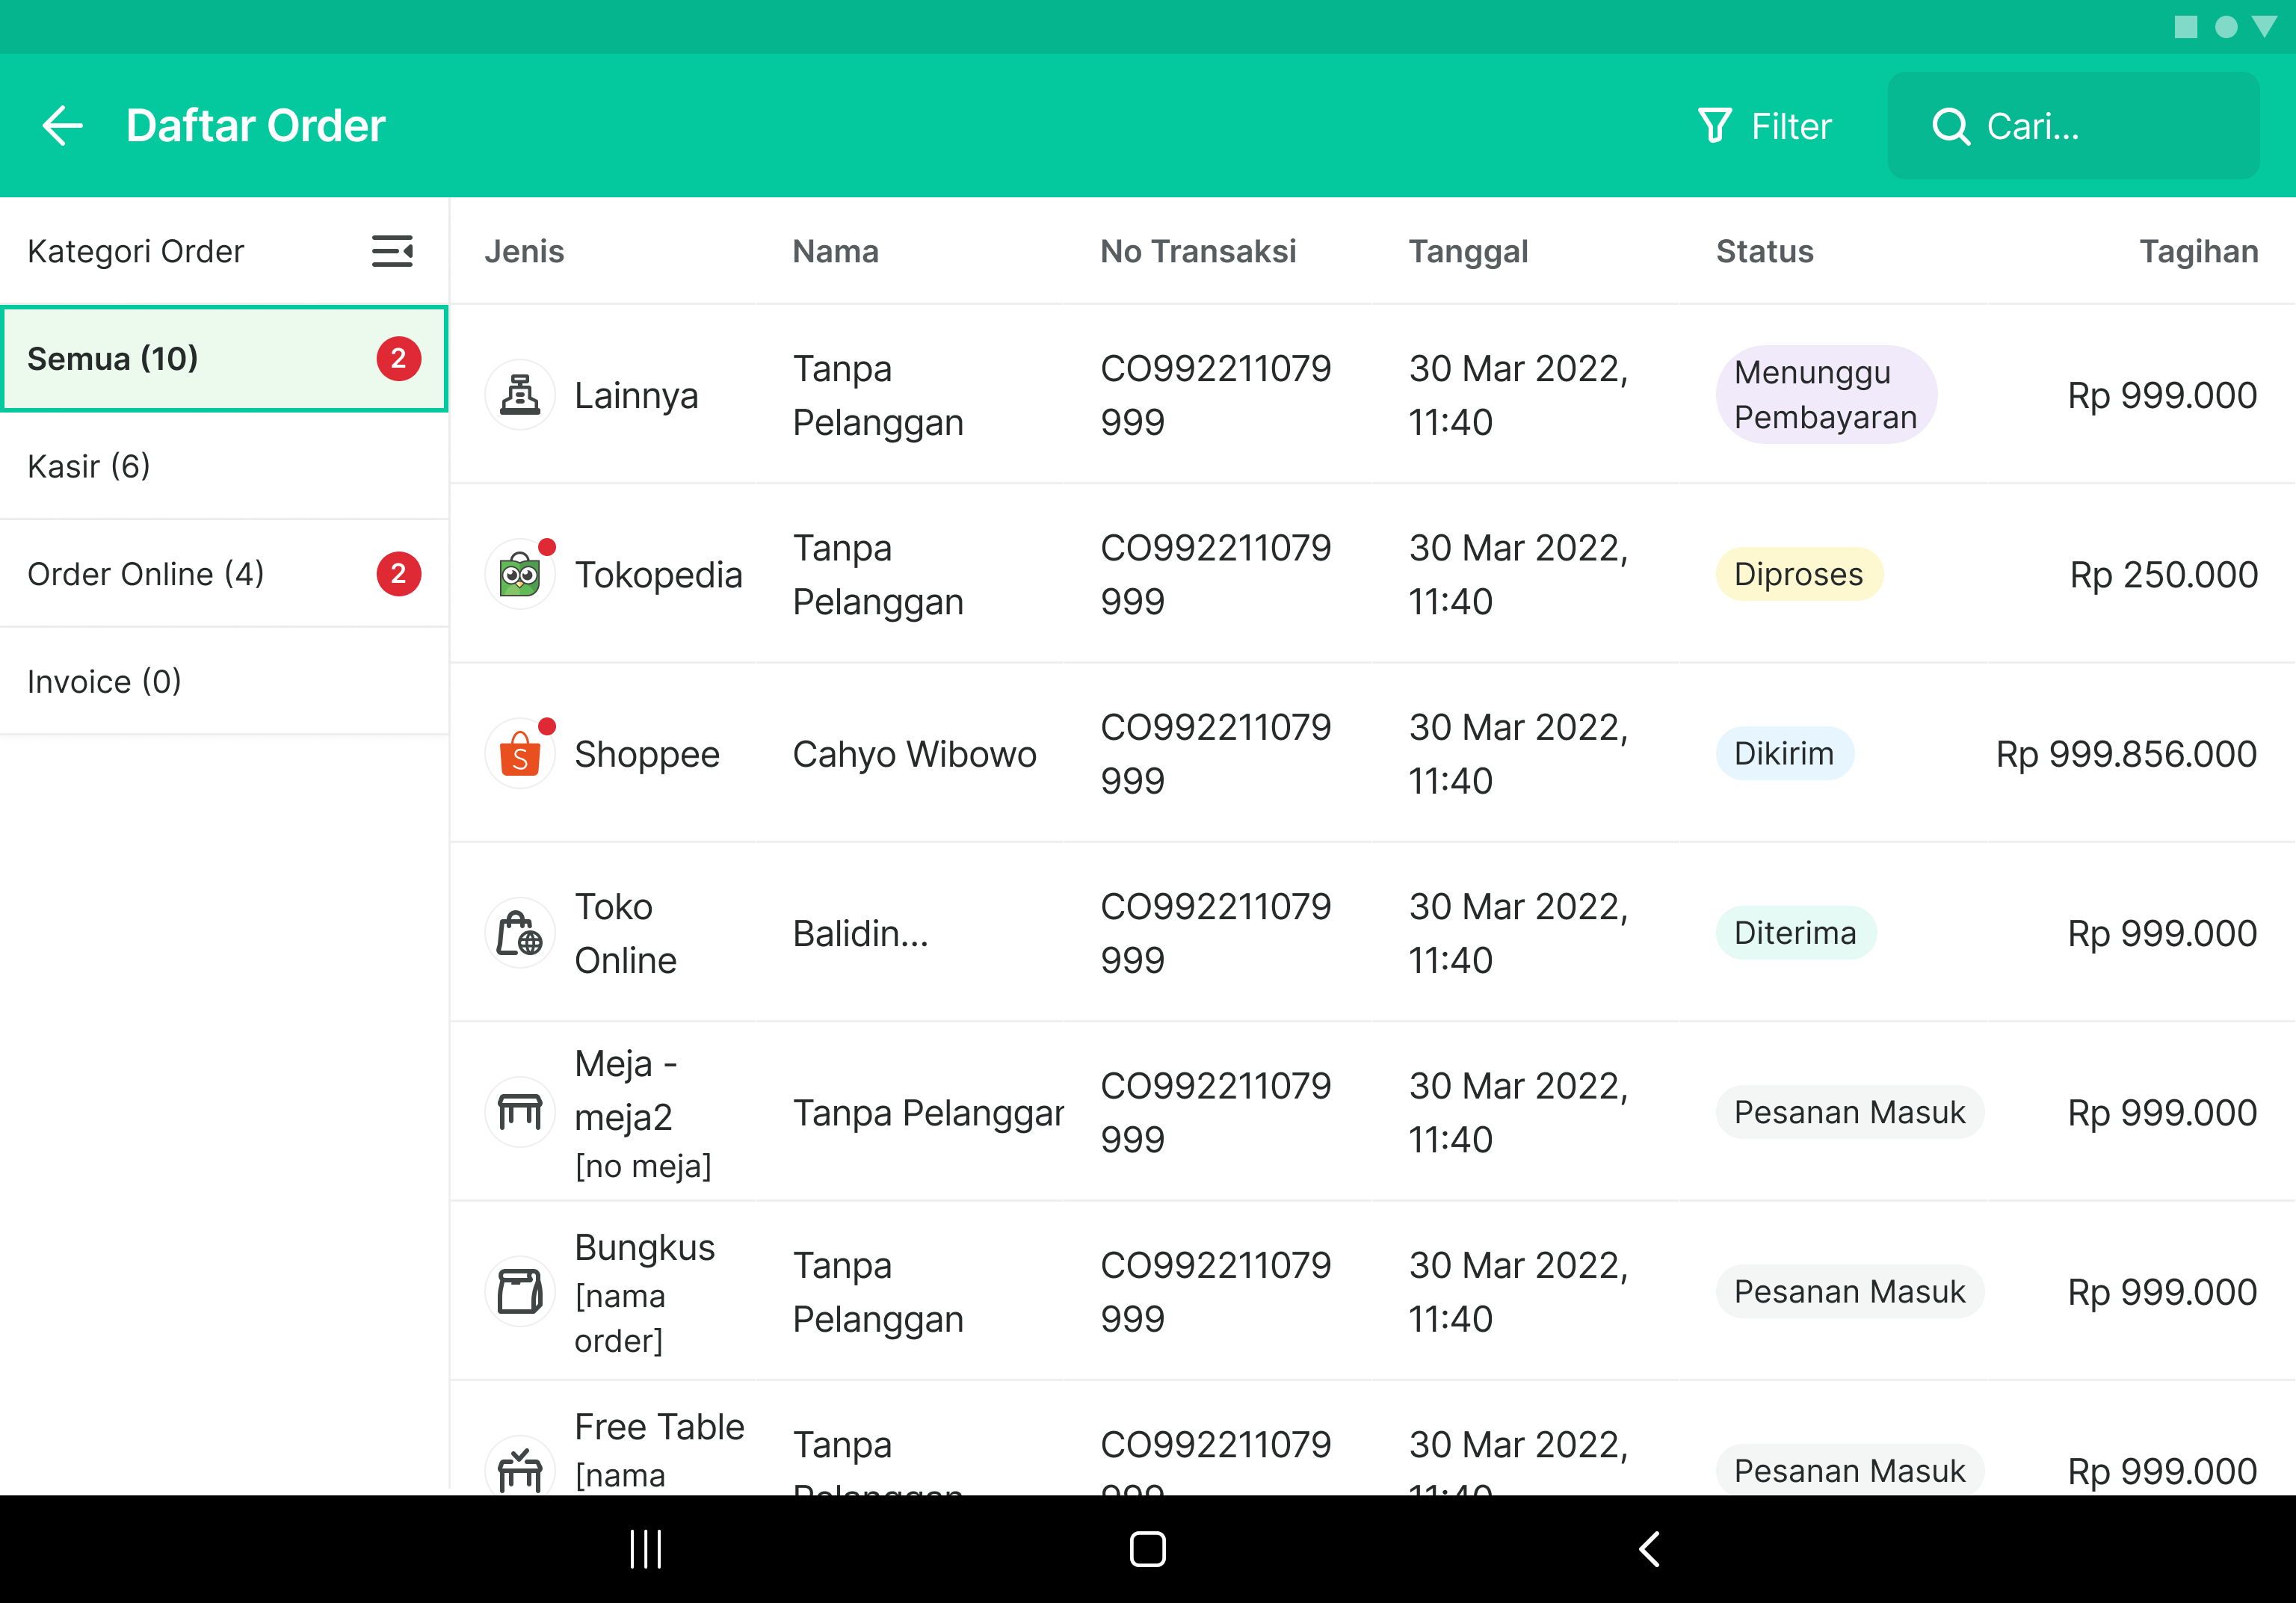2296x1603 pixels.
Task: Collapse the Kategori Order sidebar icon
Action: 392,251
